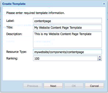This screenshot has height=93, width=108.
Task: Close the Create Template dialog with X
Action: 104,4
